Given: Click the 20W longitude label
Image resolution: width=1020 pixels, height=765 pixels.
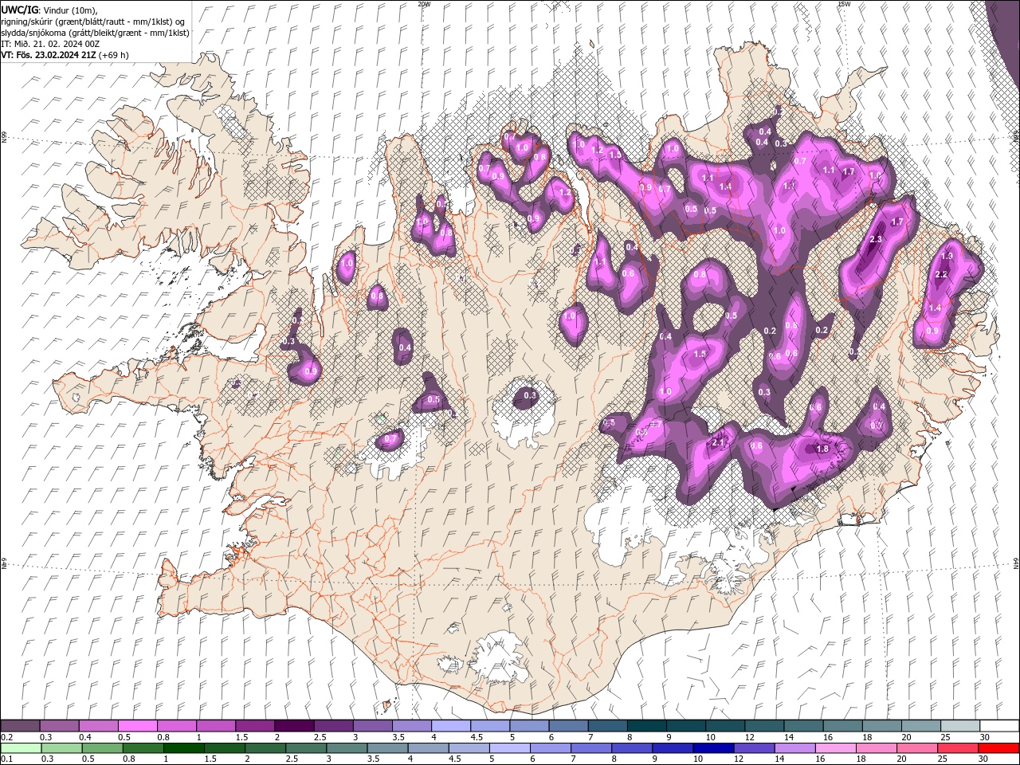Looking at the screenshot, I should tap(424, 4).
